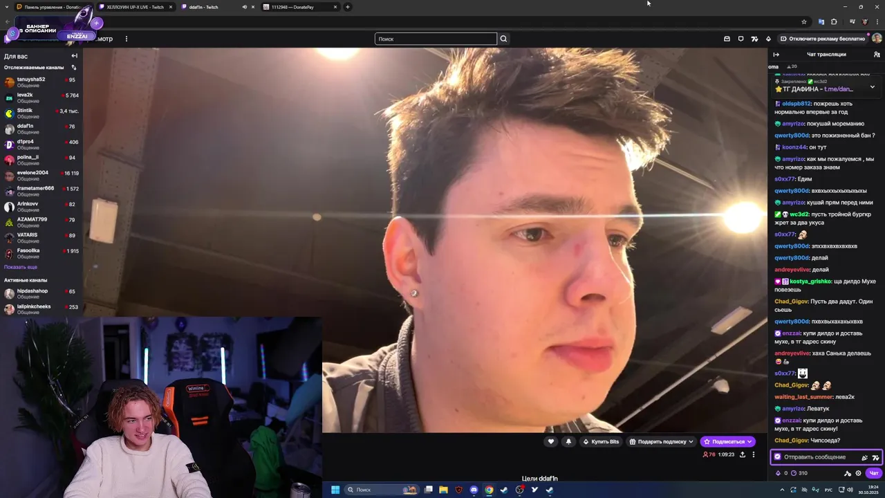Open the Get Bits diamond icon in header

tap(768, 39)
